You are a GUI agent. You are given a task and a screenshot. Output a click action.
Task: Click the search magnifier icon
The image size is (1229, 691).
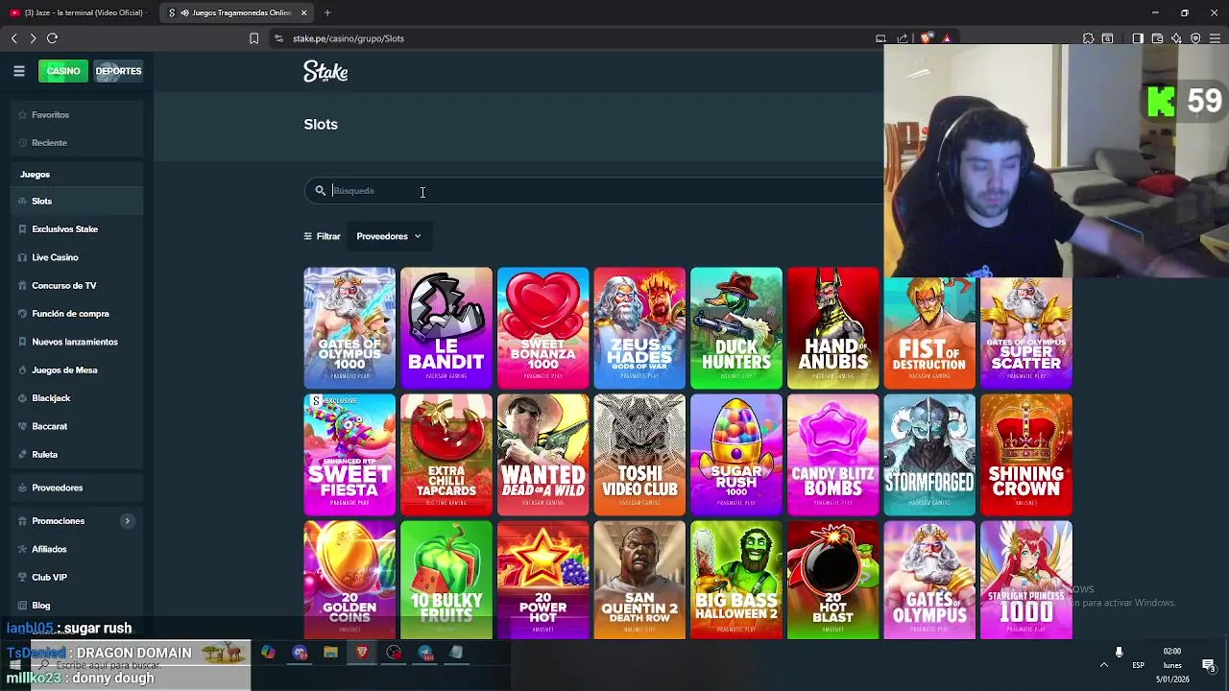coord(321,191)
